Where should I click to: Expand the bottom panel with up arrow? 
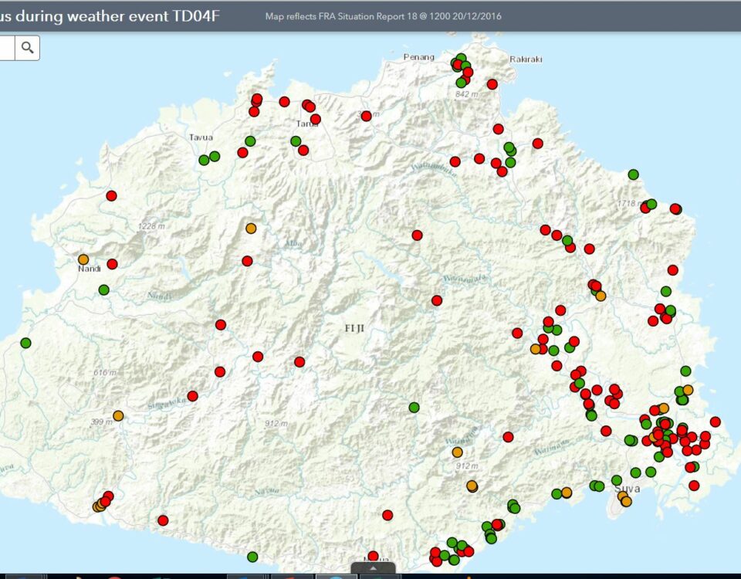pyautogui.click(x=373, y=568)
